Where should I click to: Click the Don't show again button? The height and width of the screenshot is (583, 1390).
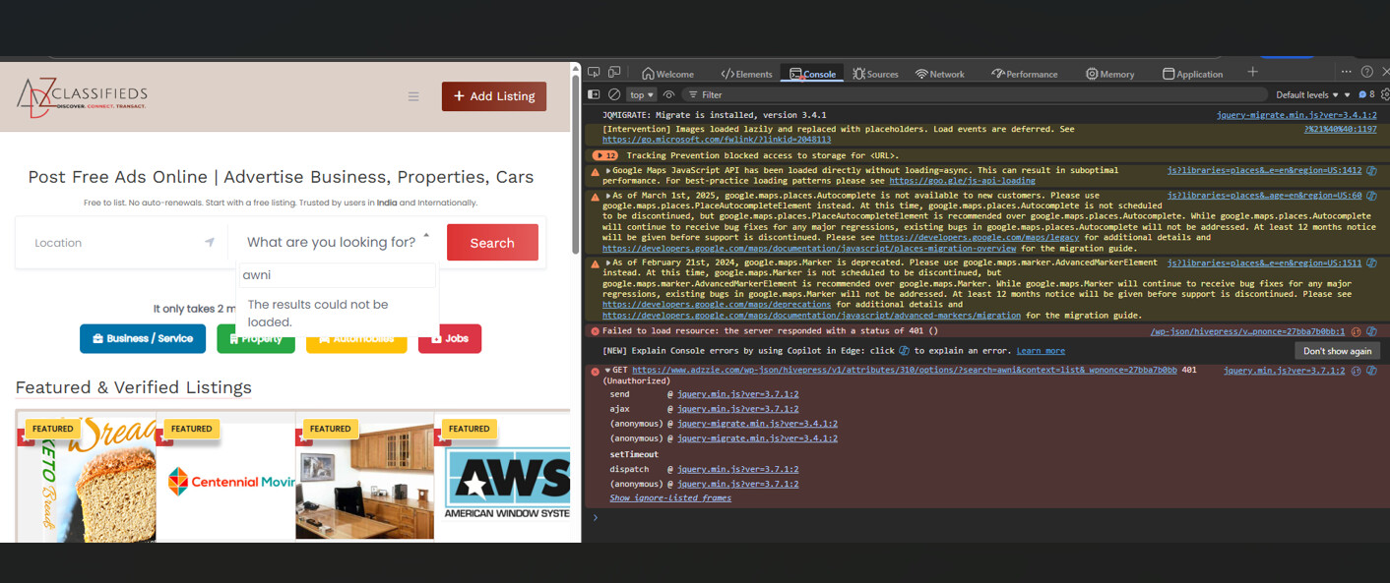click(1336, 351)
